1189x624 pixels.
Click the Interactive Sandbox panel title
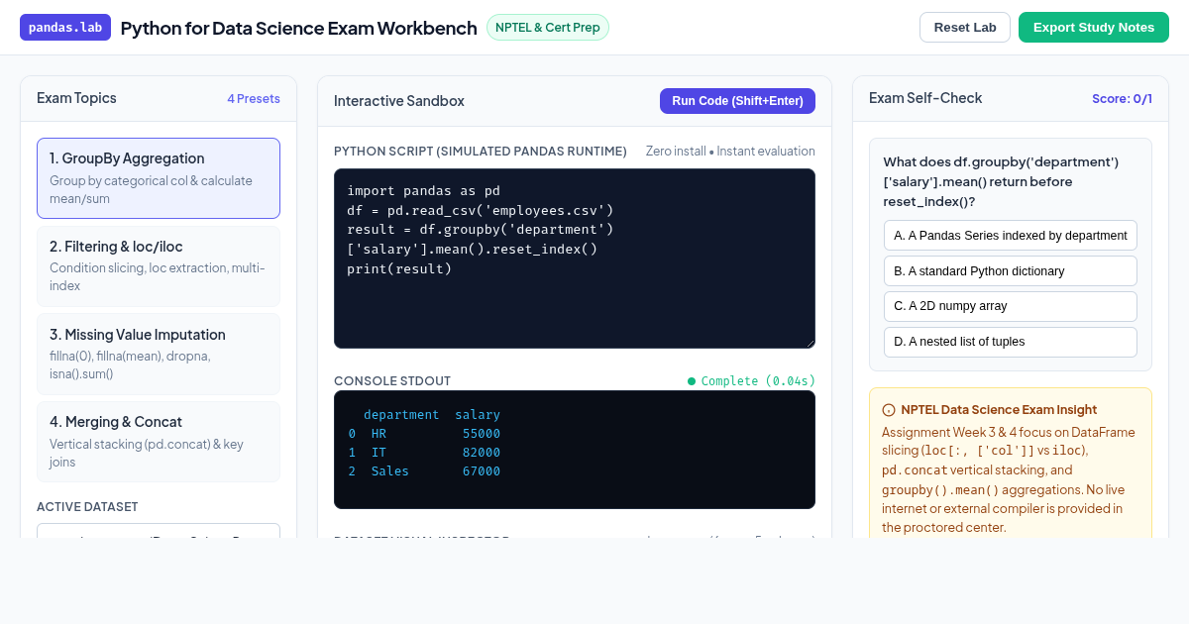tap(399, 101)
